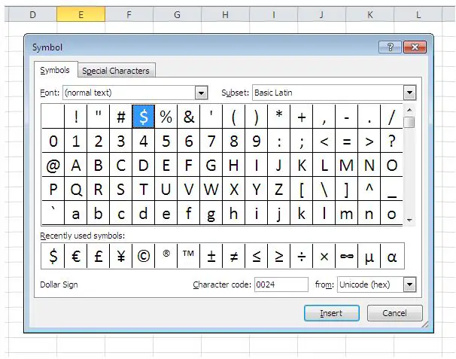Select the capital letter W symbol

pyautogui.click(x=211, y=189)
